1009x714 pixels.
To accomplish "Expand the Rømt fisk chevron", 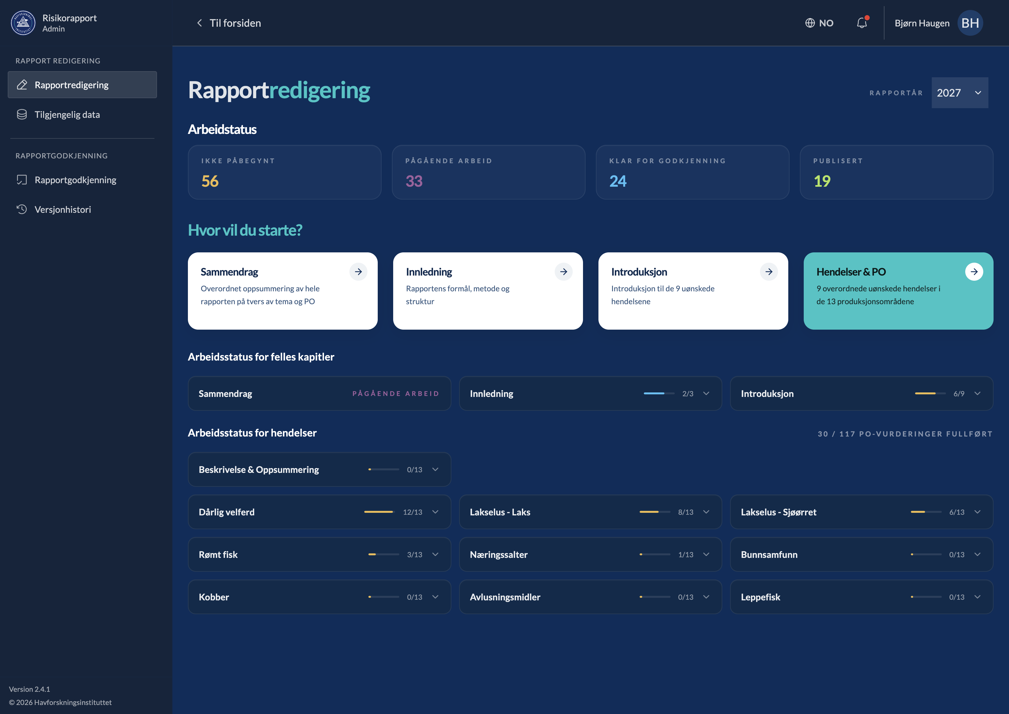I will (x=436, y=554).
